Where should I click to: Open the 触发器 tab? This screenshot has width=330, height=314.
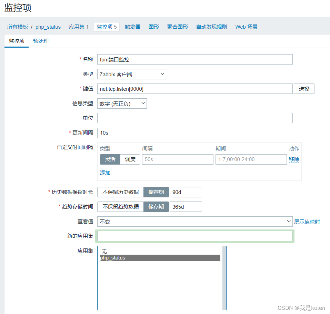[x=132, y=27]
